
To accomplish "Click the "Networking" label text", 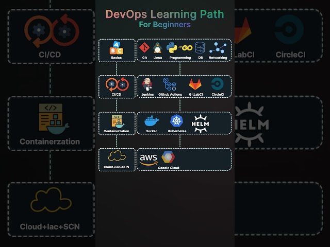I will coord(218,58).
